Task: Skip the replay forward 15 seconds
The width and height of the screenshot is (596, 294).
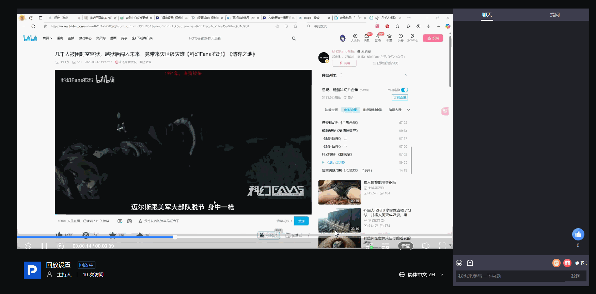Action: click(61, 246)
